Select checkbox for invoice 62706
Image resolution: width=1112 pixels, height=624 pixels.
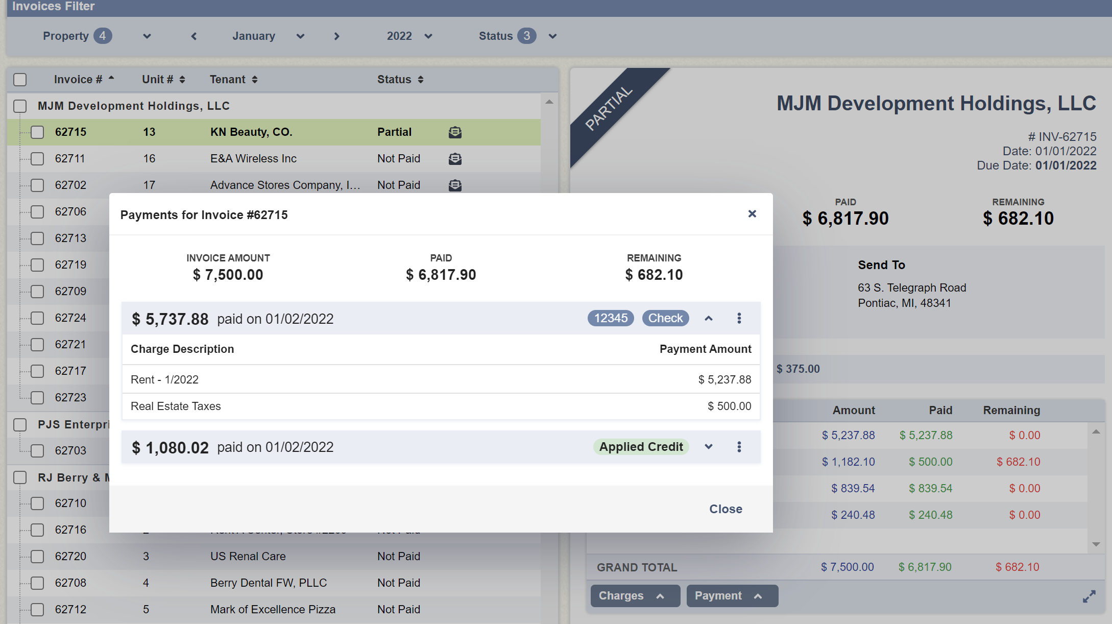point(37,212)
